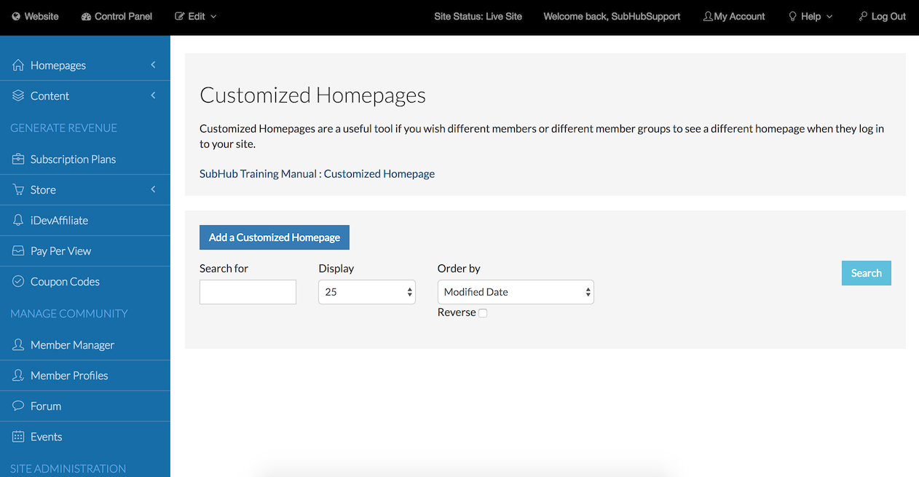Click the Forum sidebar label
The height and width of the screenshot is (477, 919).
(x=46, y=406)
